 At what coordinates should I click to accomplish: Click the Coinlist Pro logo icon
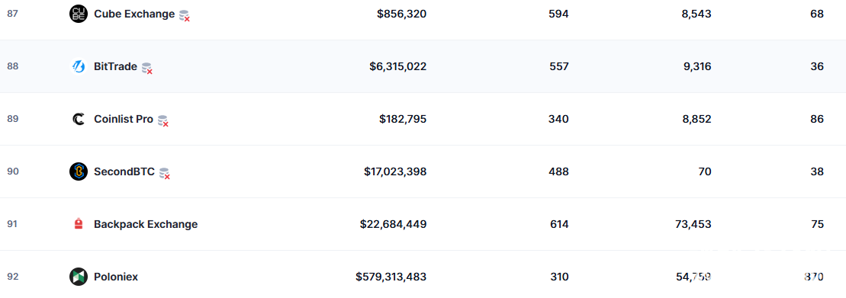pos(79,119)
